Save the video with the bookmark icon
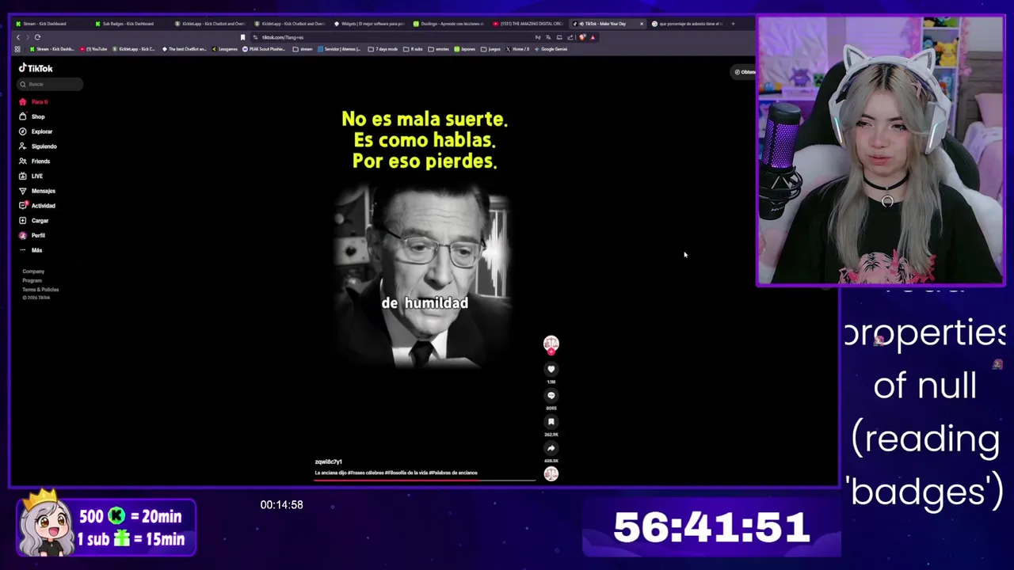 click(x=551, y=421)
